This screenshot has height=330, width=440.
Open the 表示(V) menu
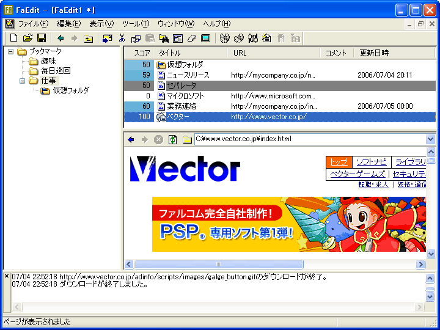click(101, 24)
